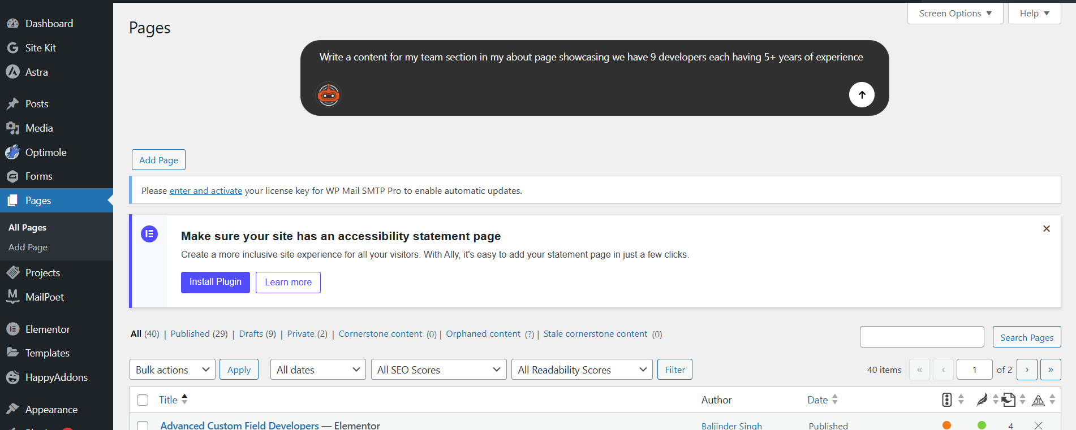
Task: Select the All (40) view filter
Action: pyautogui.click(x=145, y=334)
